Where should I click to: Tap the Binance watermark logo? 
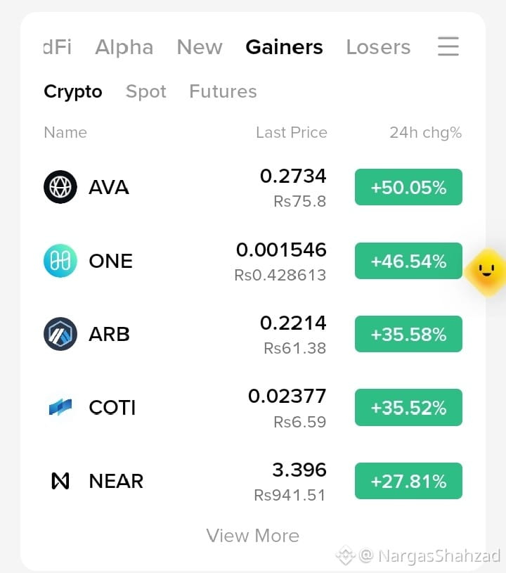point(345,555)
